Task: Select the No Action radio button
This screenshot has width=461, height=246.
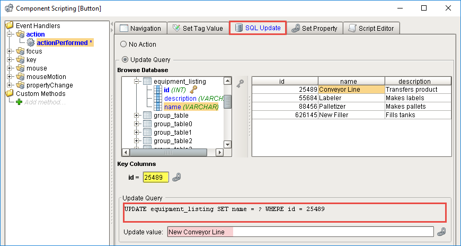Action: pyautogui.click(x=123, y=45)
